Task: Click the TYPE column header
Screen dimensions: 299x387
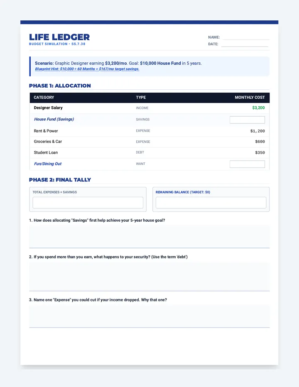Action: [141, 98]
